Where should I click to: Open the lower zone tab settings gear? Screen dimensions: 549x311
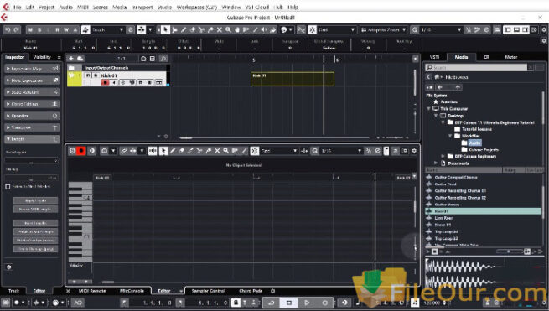tap(272, 291)
